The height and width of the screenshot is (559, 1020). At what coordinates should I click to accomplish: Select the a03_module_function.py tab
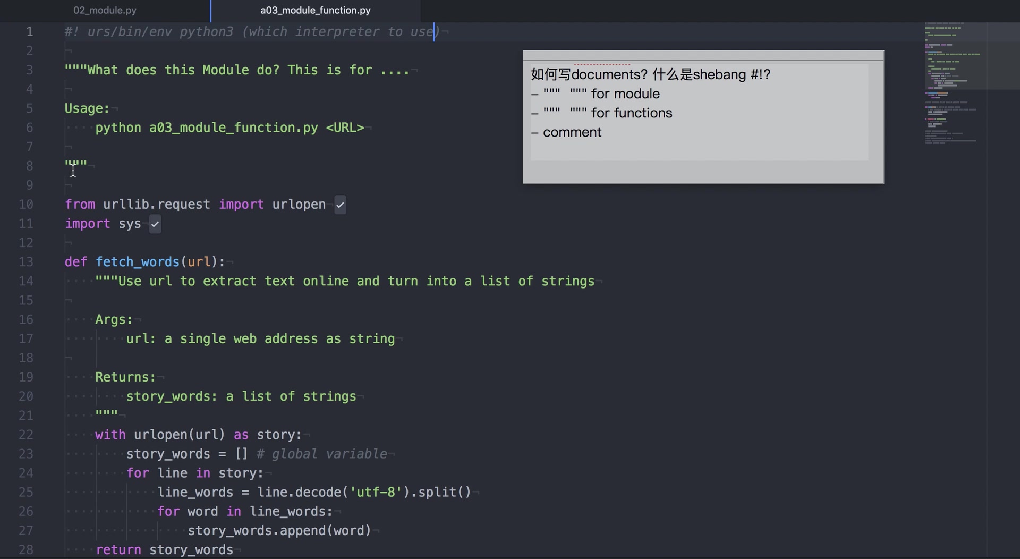[x=316, y=10]
